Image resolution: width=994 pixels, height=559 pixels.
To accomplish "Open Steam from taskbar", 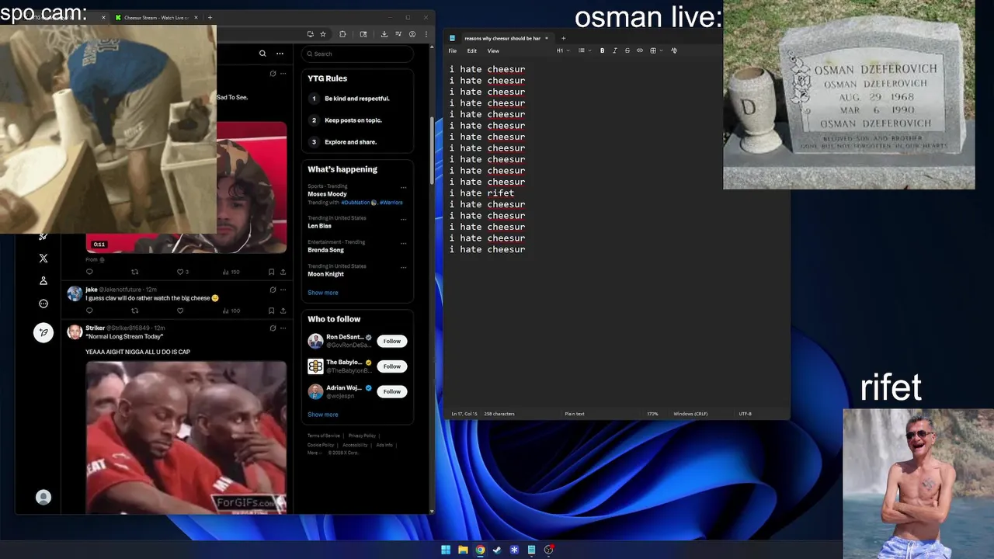I will (x=497, y=550).
